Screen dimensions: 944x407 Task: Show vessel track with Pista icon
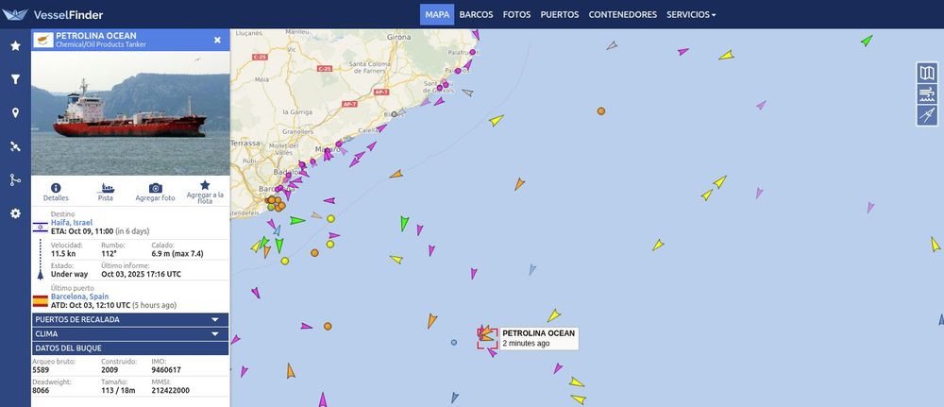[106, 188]
